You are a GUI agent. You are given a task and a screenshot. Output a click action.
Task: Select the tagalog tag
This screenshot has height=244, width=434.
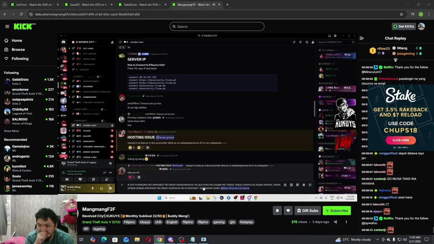click(x=99, y=229)
